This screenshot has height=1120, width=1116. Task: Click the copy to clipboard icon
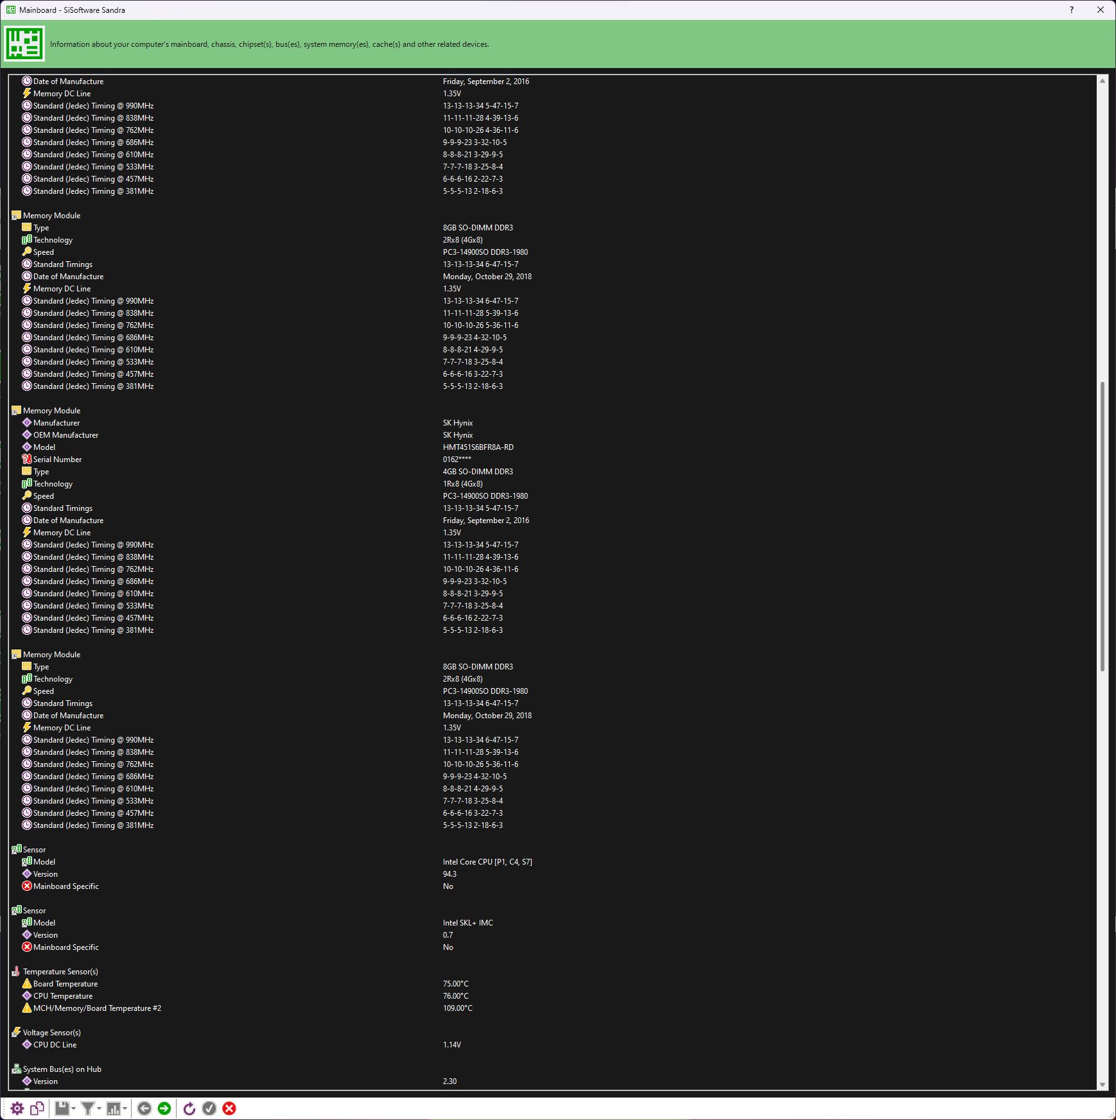point(37,1108)
